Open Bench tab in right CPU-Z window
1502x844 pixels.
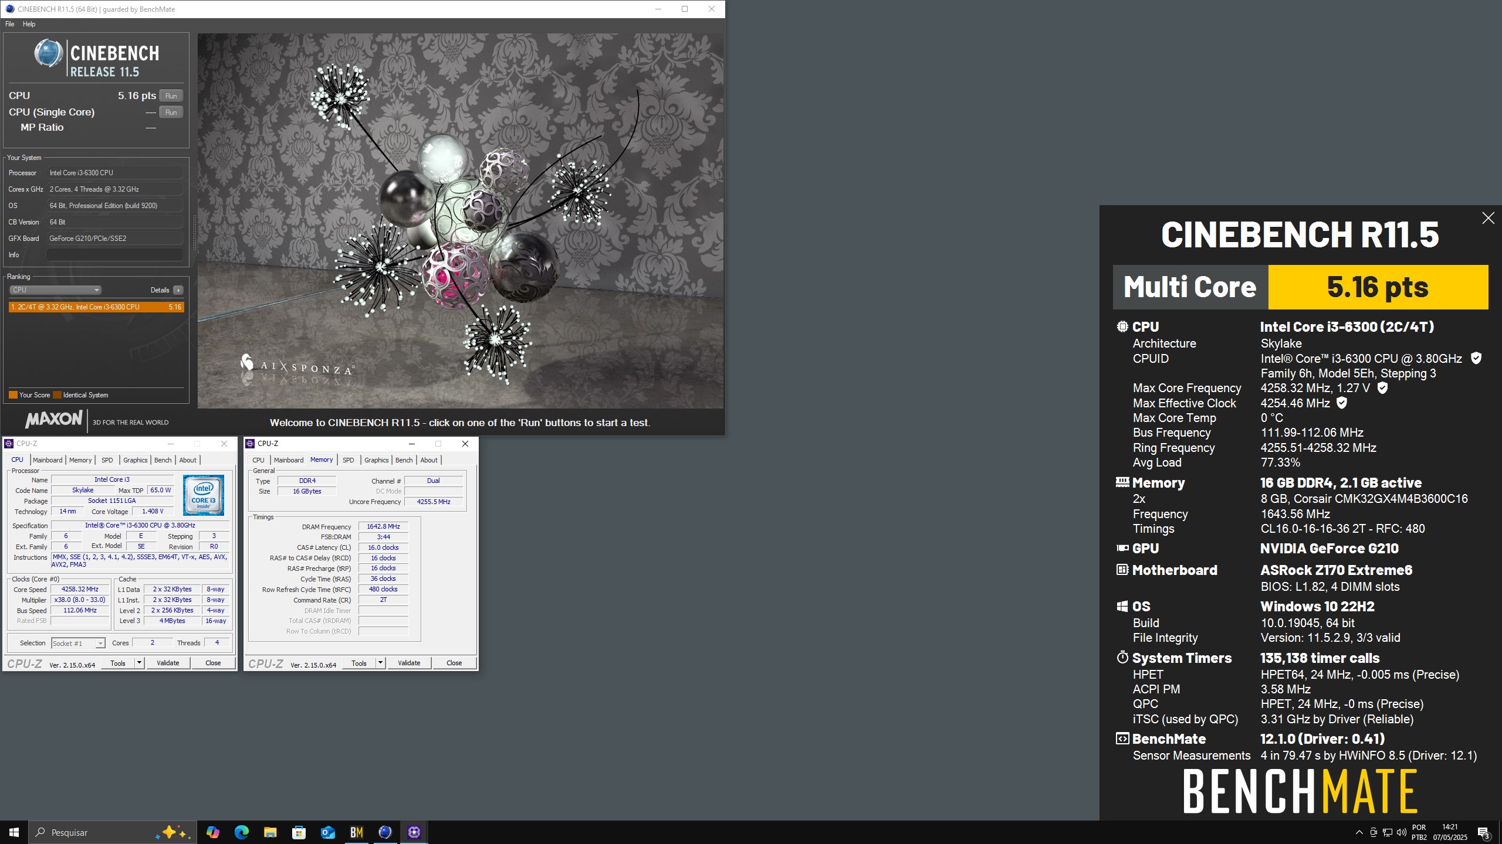pyautogui.click(x=404, y=460)
